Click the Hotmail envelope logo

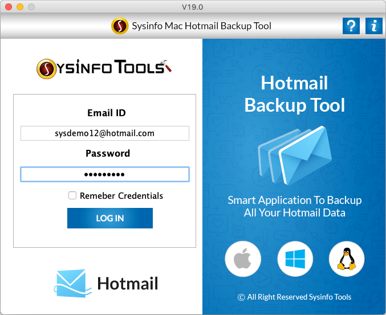(72, 283)
